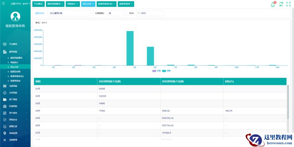This screenshot has width=294, height=147.
Task: Close the 建筑用能概况 tab
Action: coord(62,4)
